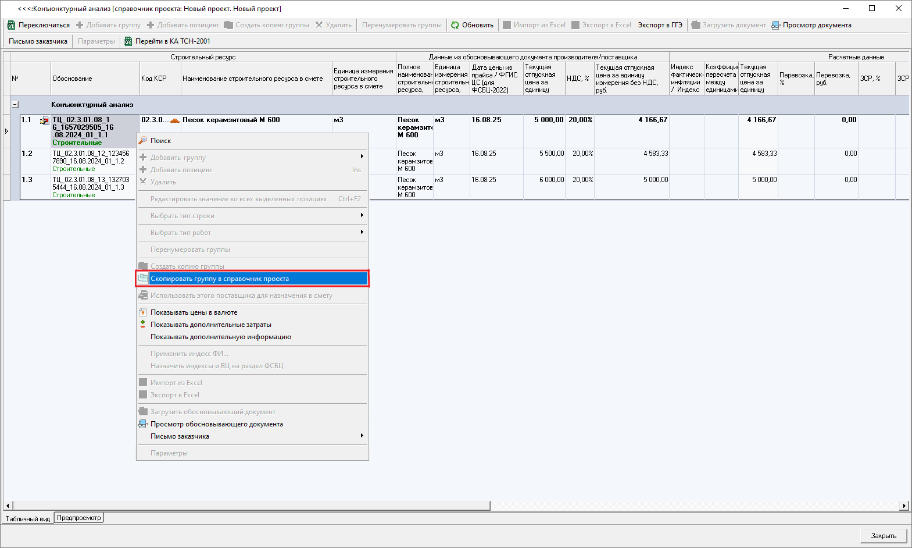Viewport: 912px width, 548px height.
Task: Click the Наименование строительного ресурса в смете header
Action: point(256,79)
